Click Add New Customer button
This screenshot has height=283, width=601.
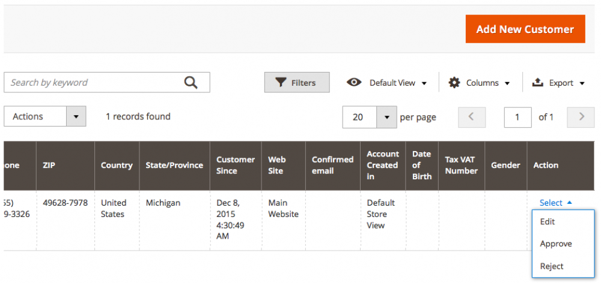coord(525,29)
